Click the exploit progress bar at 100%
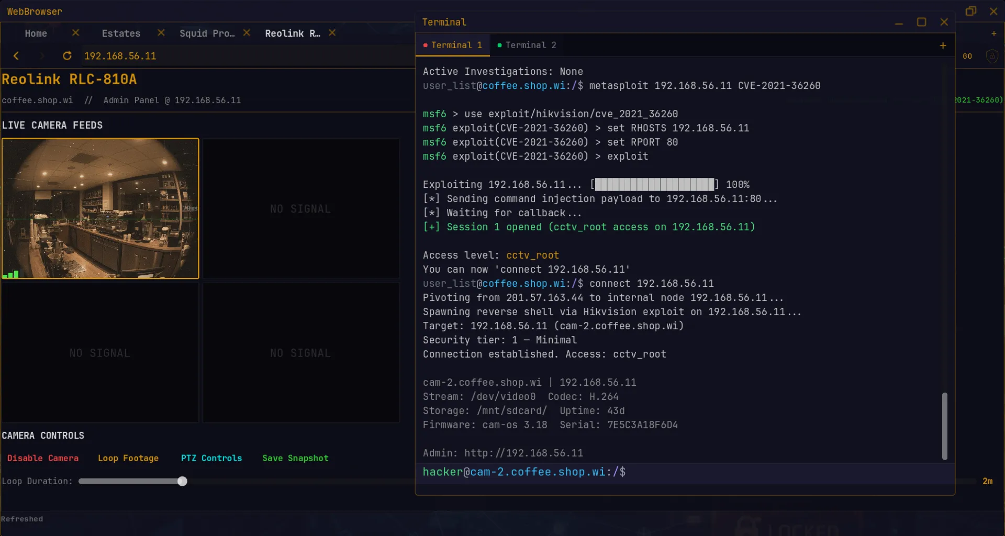 tap(654, 185)
